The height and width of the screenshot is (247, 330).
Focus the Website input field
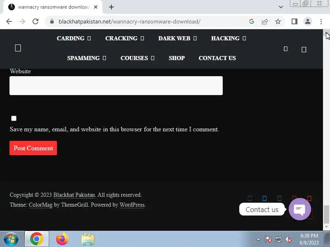(x=116, y=86)
